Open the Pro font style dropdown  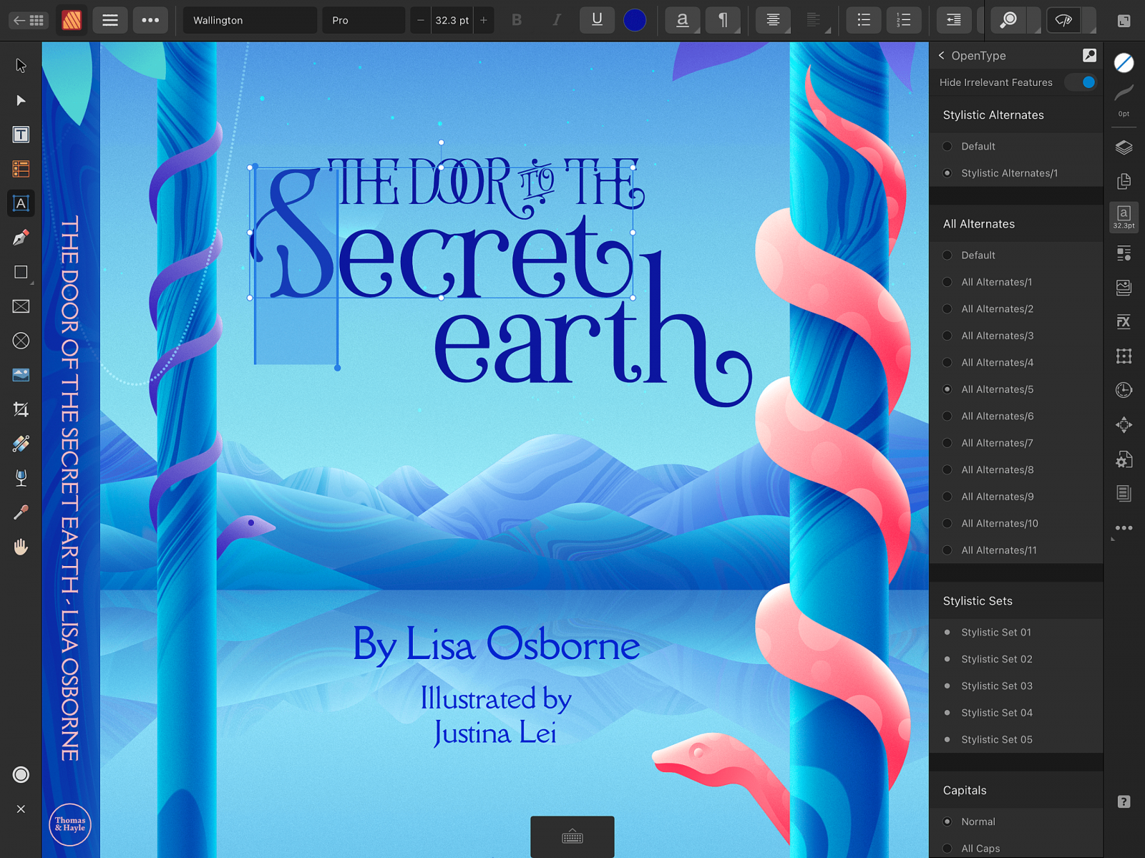click(x=363, y=20)
